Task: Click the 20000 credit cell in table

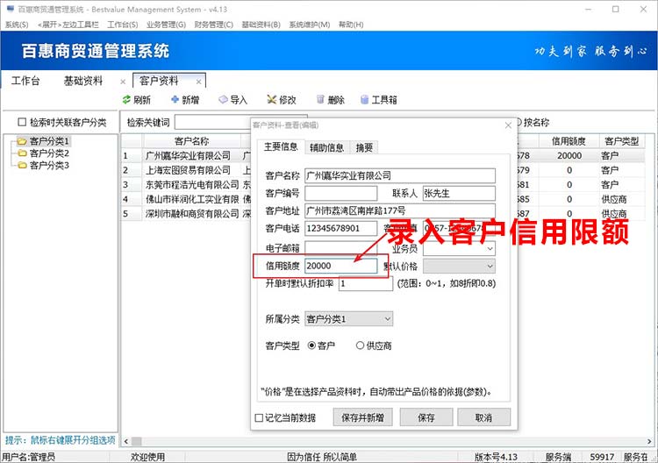Action: (569, 155)
